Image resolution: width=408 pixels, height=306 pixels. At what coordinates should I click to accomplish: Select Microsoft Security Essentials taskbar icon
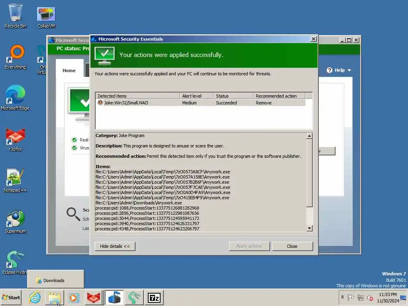coord(114,297)
